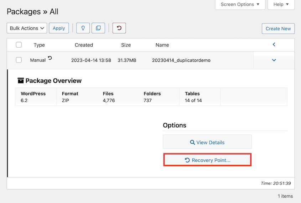This screenshot has height=203, width=301.
Task: Click the left chevron in the table header
Action: click(x=274, y=44)
